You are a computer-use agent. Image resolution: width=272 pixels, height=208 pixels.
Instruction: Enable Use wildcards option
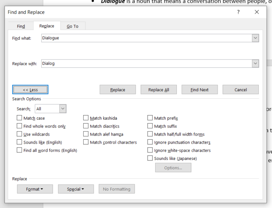(20, 134)
